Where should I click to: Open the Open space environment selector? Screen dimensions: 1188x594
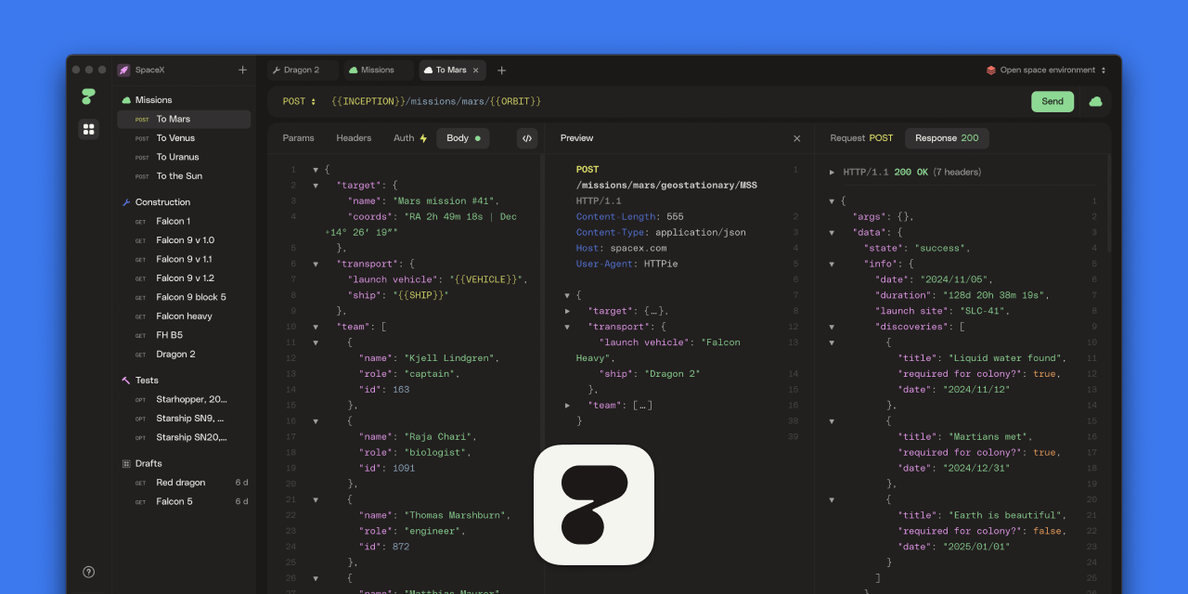point(1046,71)
